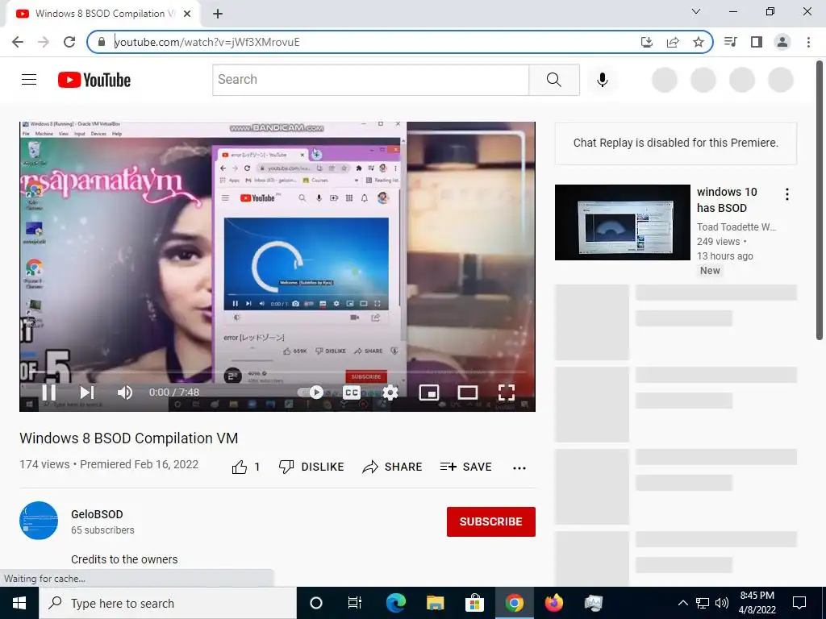The width and height of the screenshot is (826, 619).
Task: Close the Windows 8 BSOD Compilation tab
Action: pyautogui.click(x=187, y=14)
